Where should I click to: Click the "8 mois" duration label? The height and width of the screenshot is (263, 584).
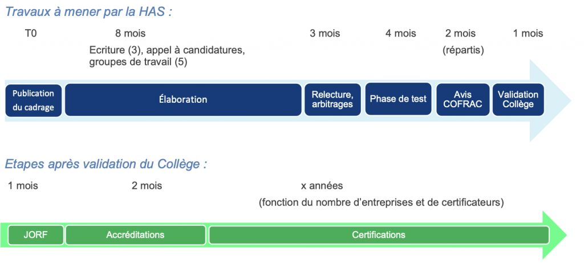click(x=130, y=34)
